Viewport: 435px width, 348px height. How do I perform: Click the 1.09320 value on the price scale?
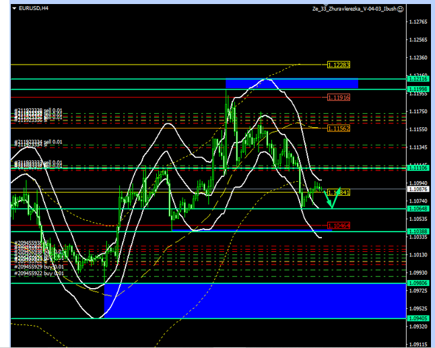click(418, 326)
